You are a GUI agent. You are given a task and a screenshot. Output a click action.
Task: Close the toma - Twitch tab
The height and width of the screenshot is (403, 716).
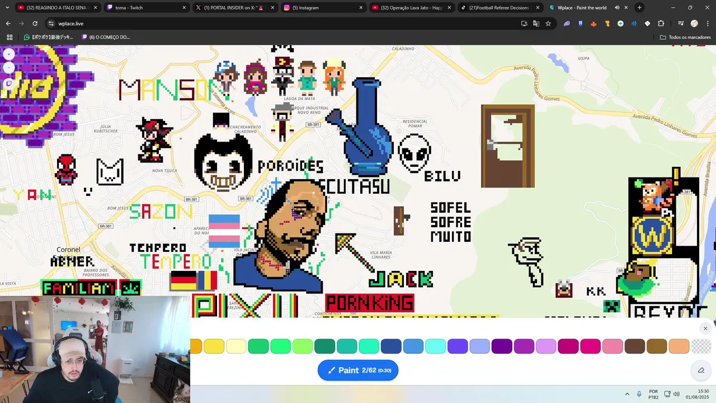coord(184,7)
